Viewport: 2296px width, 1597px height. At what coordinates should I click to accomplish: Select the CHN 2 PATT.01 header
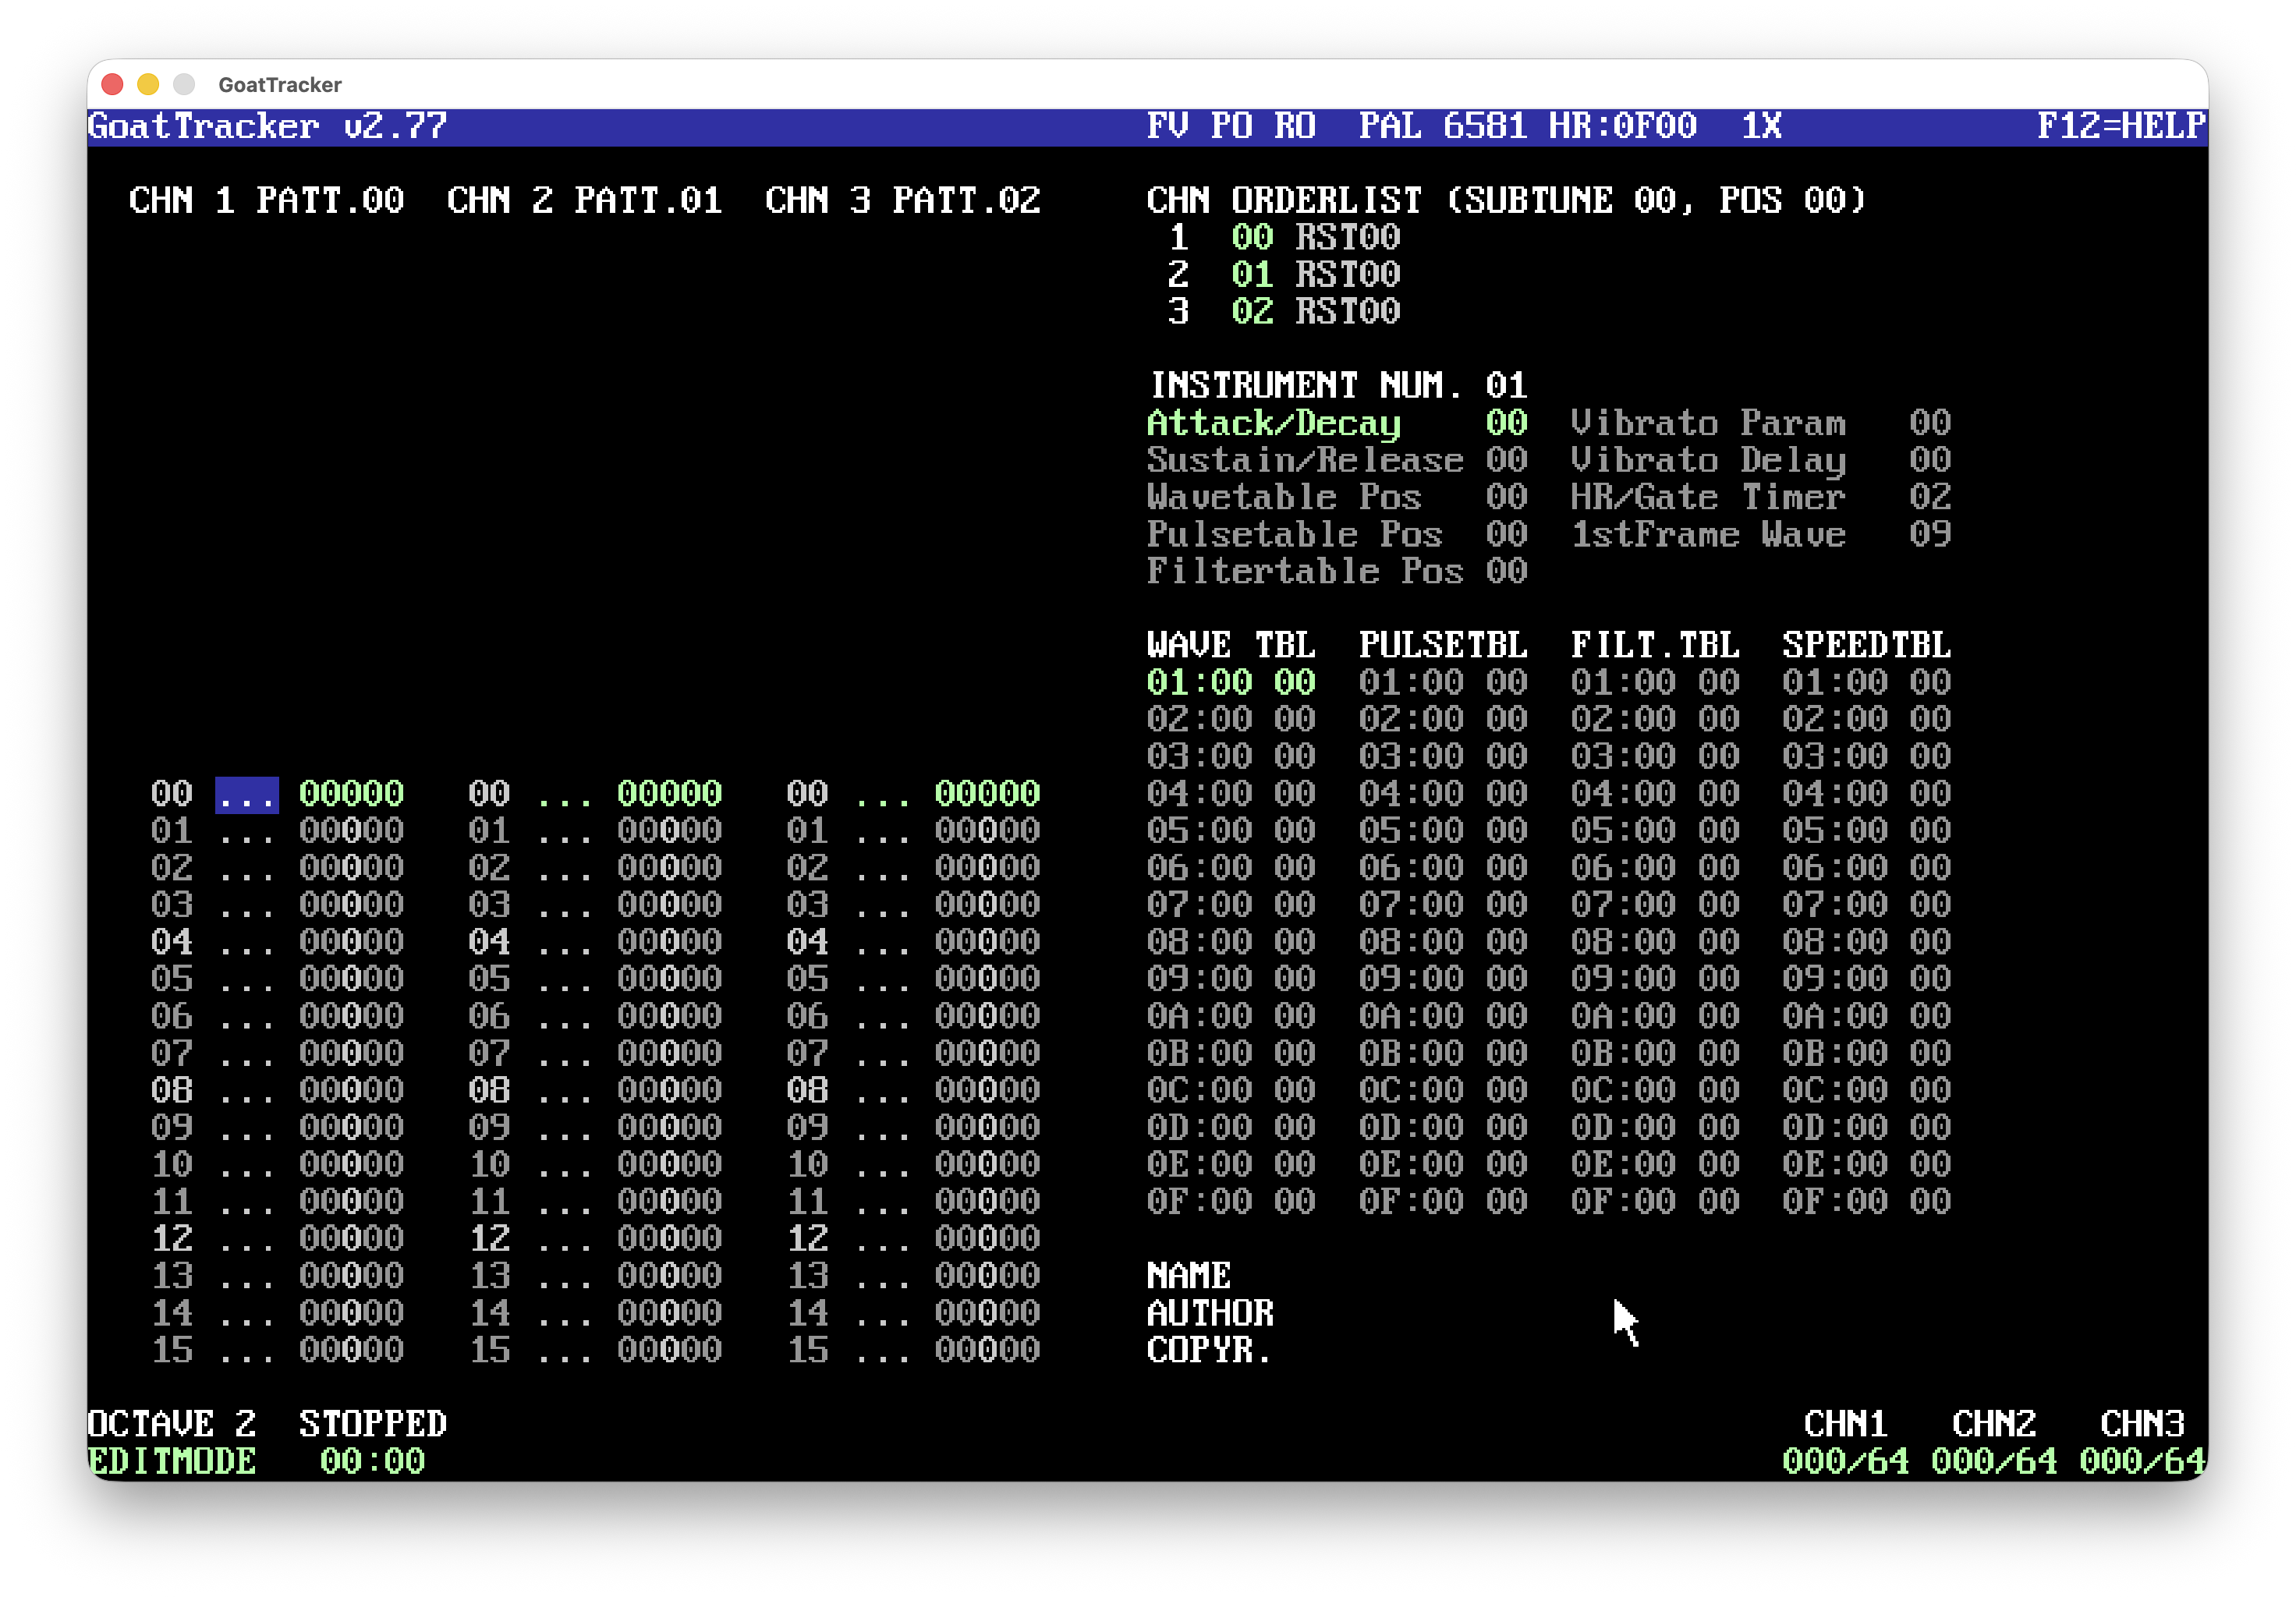tap(584, 200)
